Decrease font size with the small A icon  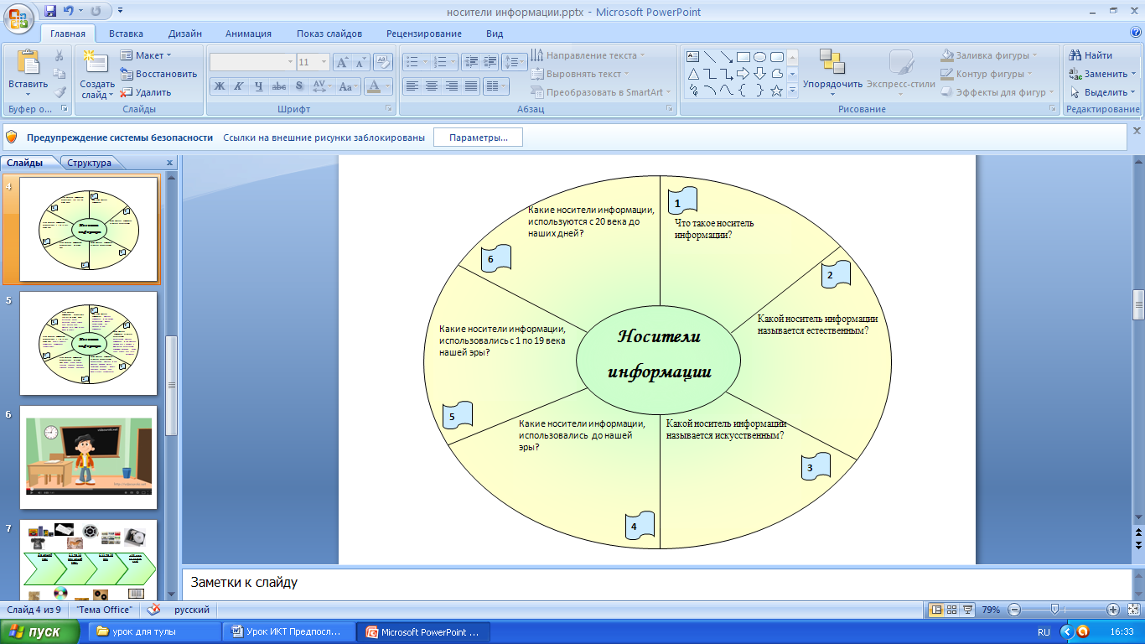click(360, 62)
